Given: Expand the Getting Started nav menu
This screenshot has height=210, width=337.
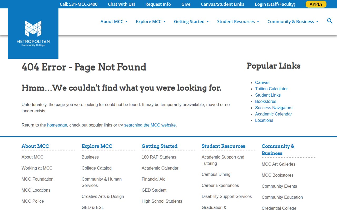Looking at the screenshot, I should 191,22.
